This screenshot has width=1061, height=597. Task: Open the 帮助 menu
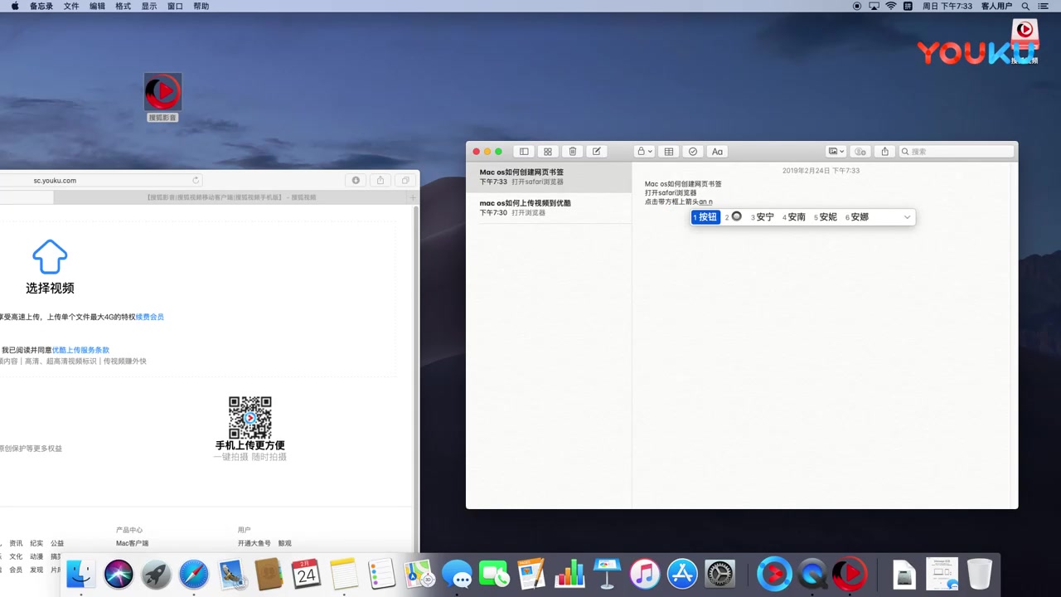click(x=201, y=6)
